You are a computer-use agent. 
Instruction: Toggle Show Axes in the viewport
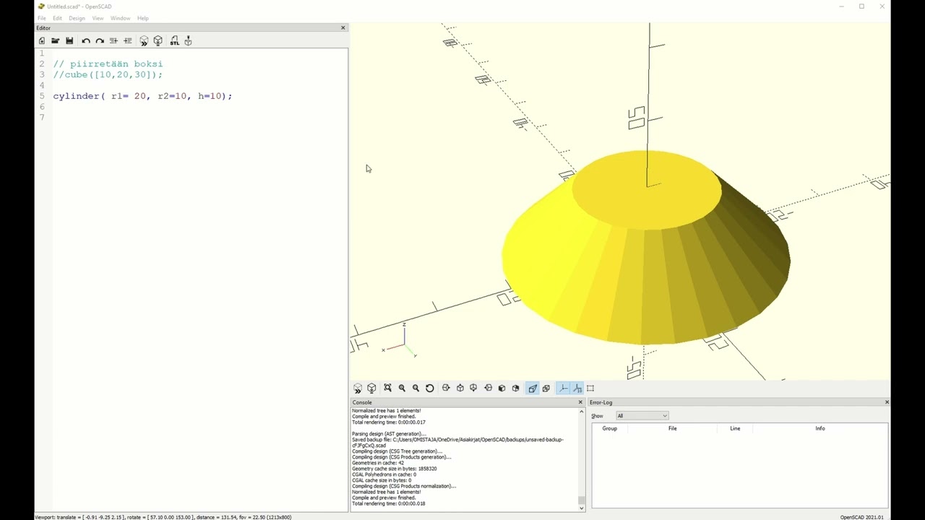click(x=564, y=389)
